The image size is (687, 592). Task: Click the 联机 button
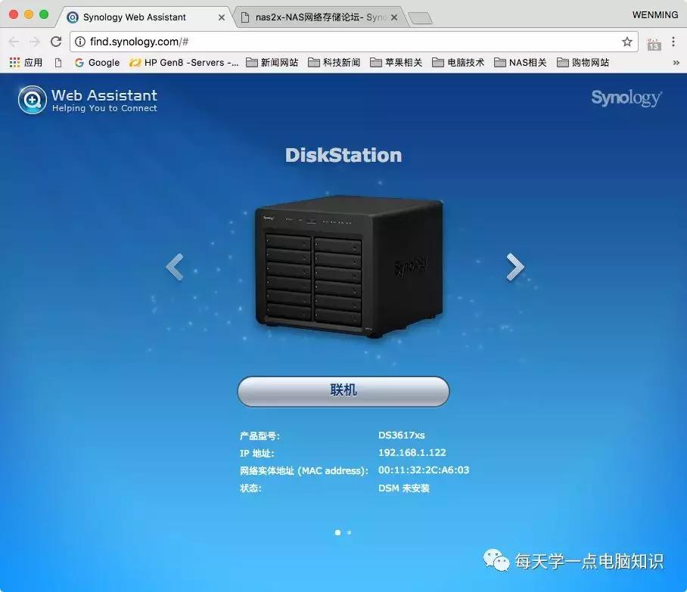[x=343, y=391]
